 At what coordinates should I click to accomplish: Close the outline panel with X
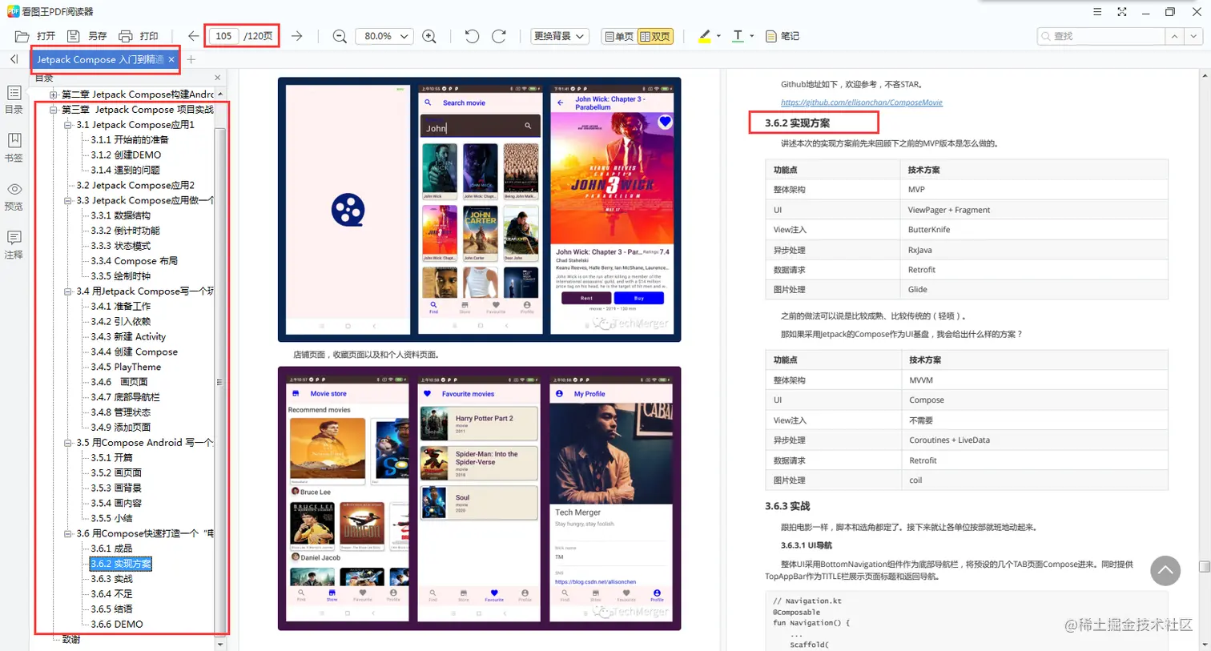pos(218,78)
